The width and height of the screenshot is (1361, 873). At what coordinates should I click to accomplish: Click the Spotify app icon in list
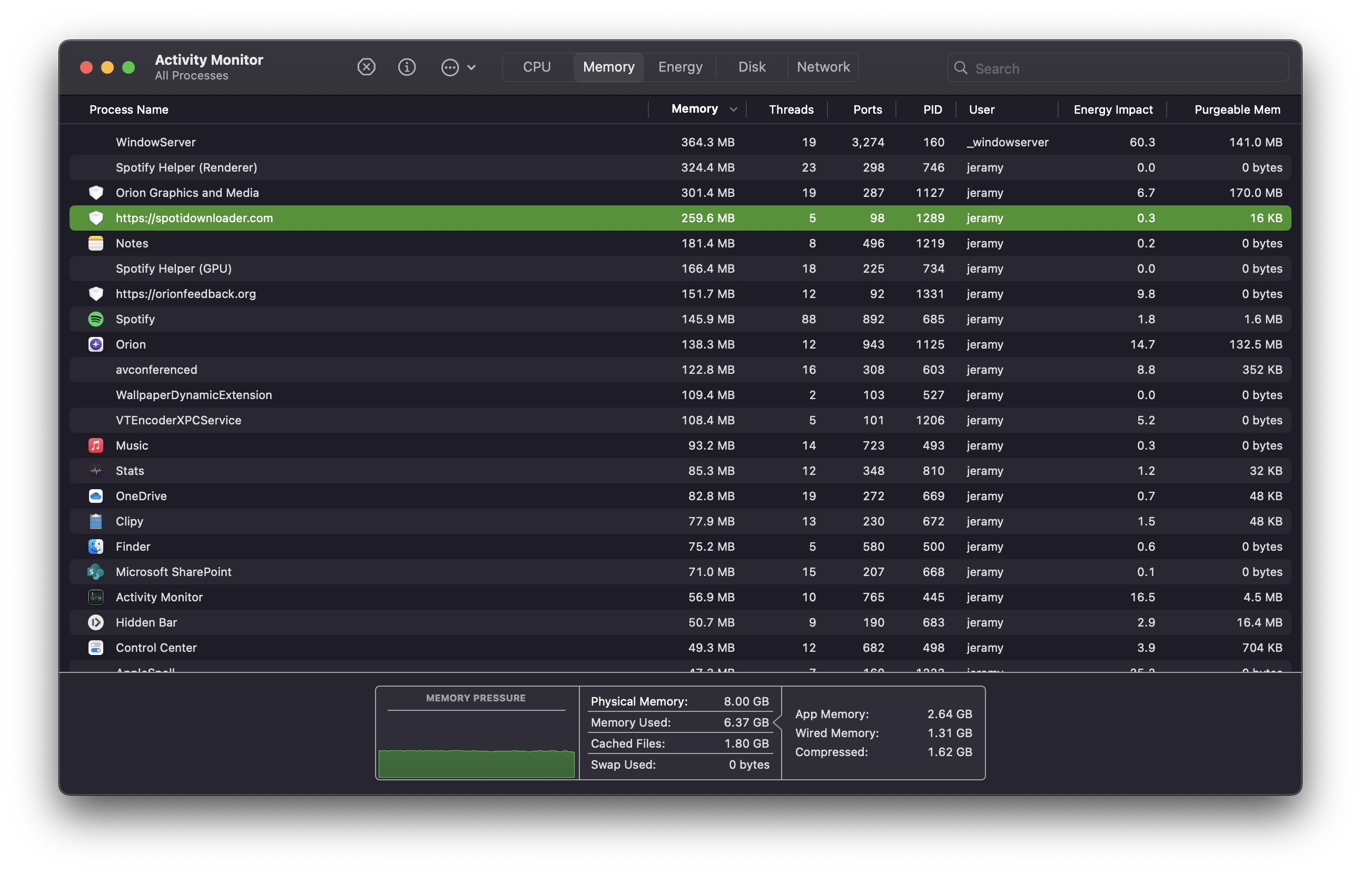[96, 319]
